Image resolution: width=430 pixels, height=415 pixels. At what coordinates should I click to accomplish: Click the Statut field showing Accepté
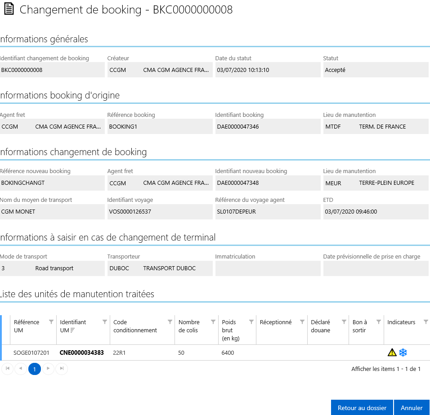(376, 70)
